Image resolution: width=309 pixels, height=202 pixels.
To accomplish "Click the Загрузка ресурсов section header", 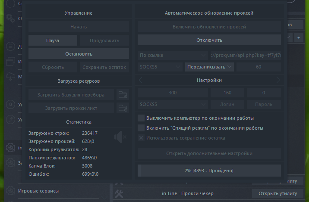I will click(x=79, y=81).
